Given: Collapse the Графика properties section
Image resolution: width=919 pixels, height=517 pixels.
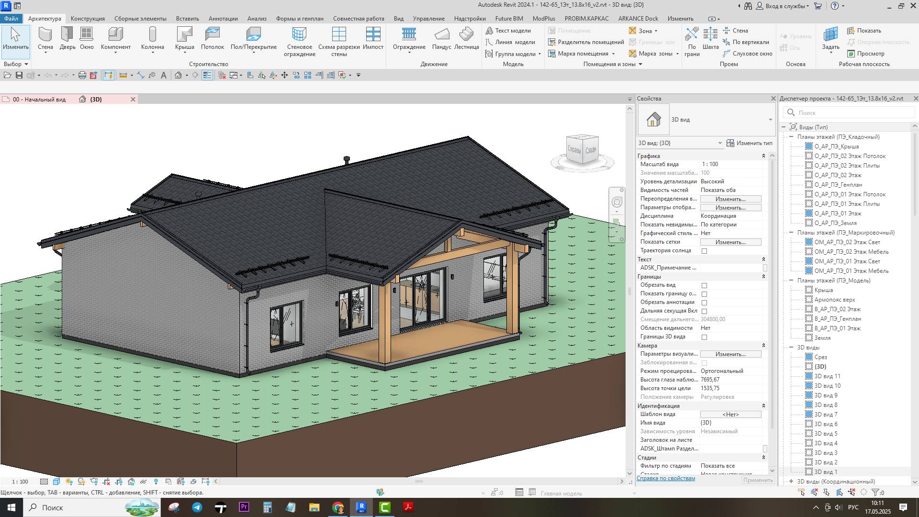Looking at the screenshot, I should (x=763, y=156).
